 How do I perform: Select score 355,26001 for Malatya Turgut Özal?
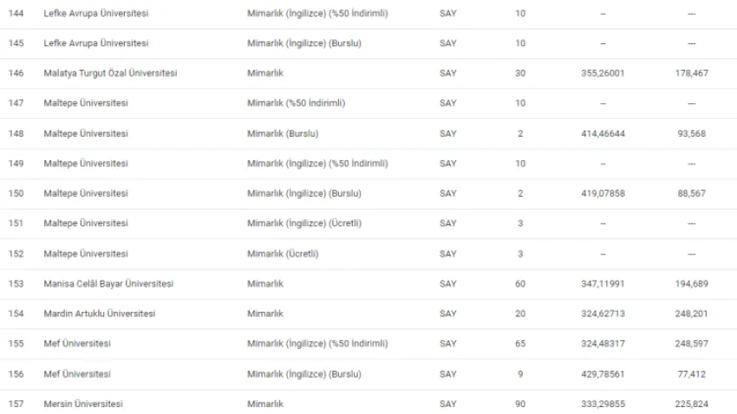[603, 74]
